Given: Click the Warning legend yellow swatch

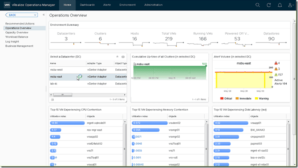Looking at the screenshot, I should click(256, 99).
